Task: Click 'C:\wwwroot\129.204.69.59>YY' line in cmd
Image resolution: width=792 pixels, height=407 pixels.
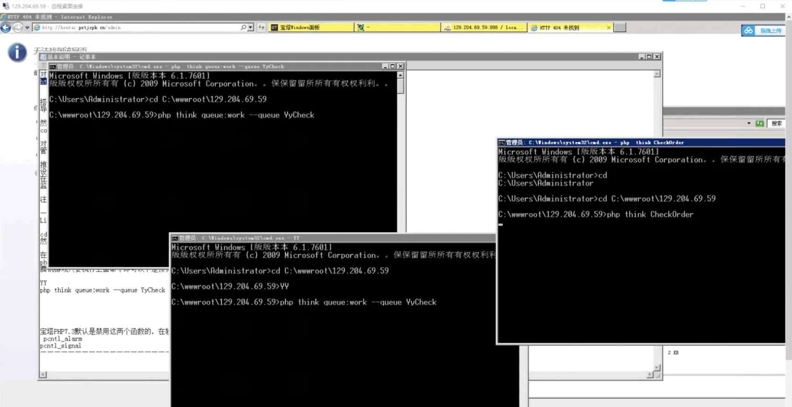Action: point(230,286)
